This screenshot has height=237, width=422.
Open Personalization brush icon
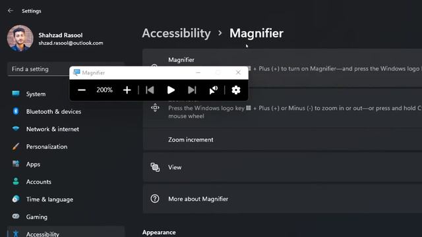pyautogui.click(x=16, y=146)
